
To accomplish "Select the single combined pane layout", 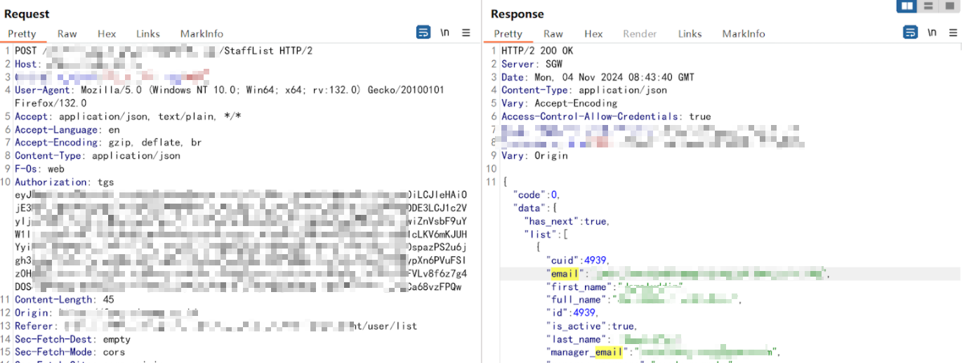I will (948, 6).
